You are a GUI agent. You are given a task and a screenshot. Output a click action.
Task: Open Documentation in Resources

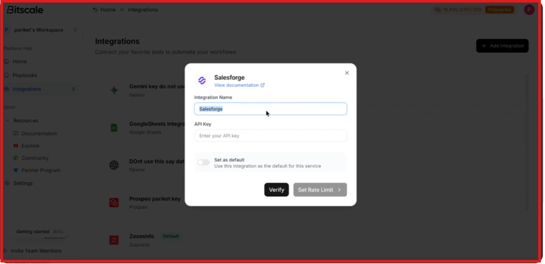tap(39, 134)
